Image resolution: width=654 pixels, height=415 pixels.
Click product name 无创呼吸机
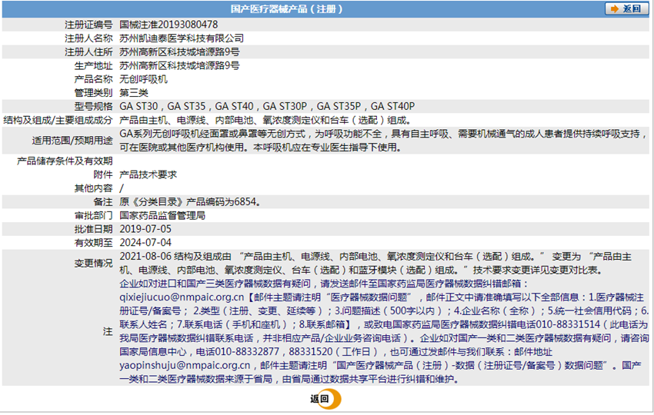(x=143, y=79)
